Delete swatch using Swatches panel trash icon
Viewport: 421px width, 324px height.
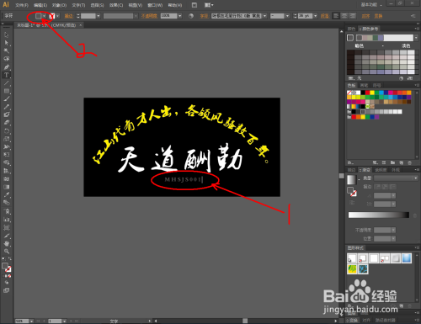tap(409, 162)
